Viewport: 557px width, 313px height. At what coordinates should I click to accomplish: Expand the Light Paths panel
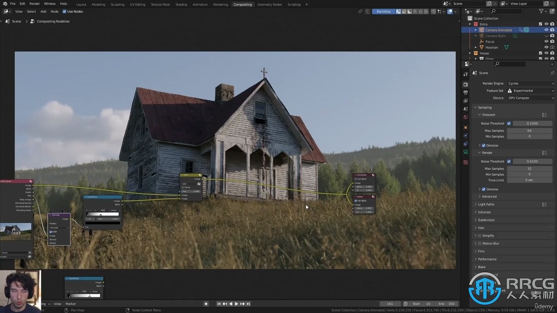[x=486, y=204]
